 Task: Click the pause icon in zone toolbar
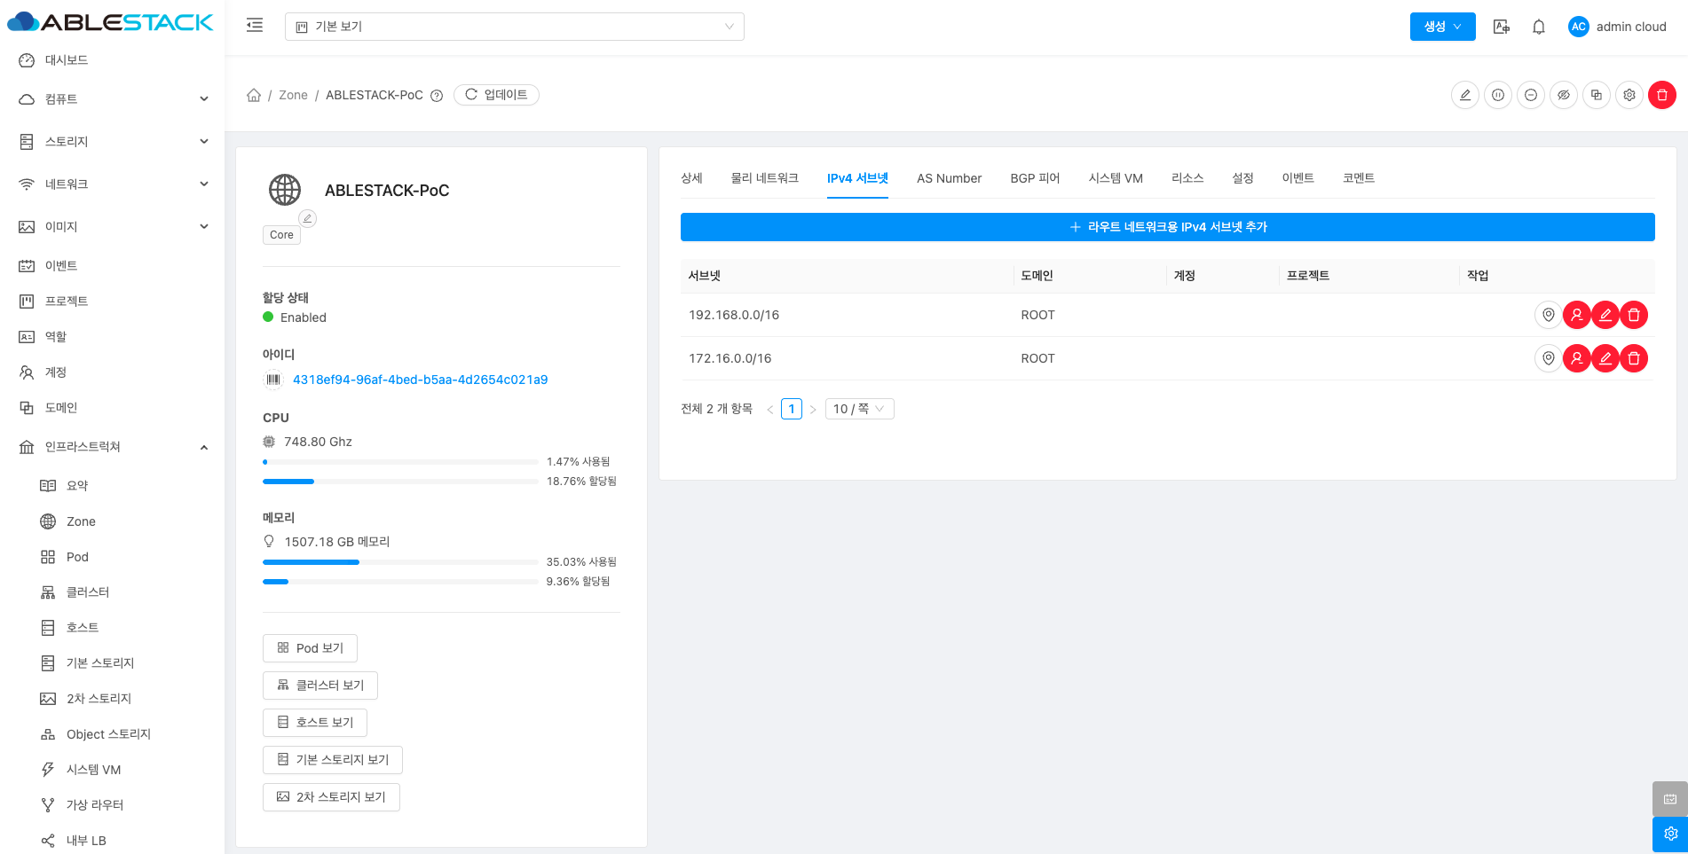[x=1498, y=95]
